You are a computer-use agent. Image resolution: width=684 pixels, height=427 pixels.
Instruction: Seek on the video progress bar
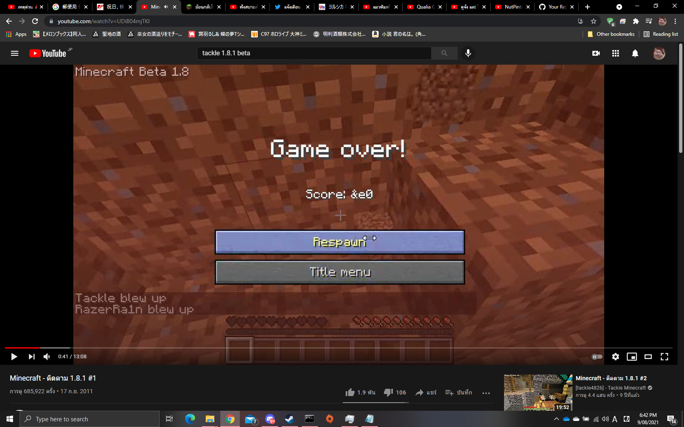click(x=338, y=348)
